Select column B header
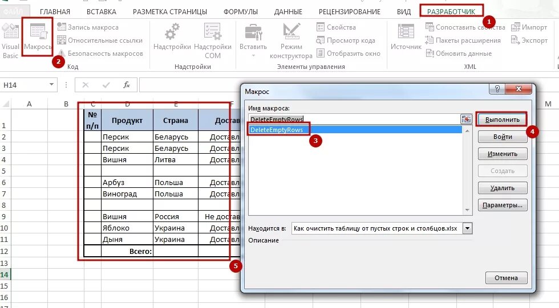This screenshot has width=559, height=308. pos(66,104)
